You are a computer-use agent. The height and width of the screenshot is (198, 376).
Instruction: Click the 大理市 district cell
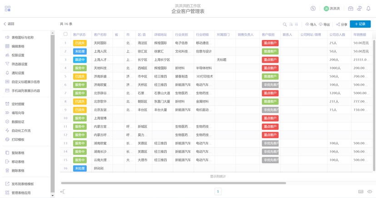click(143, 160)
